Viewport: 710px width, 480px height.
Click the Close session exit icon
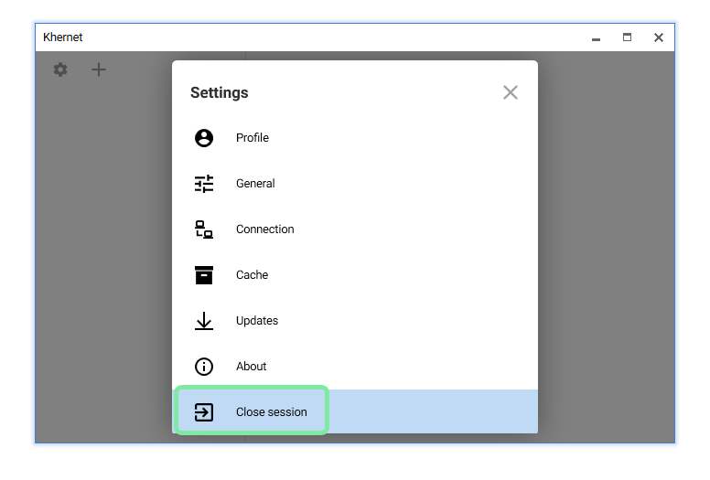204,412
